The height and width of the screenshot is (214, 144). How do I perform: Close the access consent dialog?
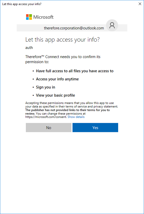pyautogui.click(x=140, y=4)
